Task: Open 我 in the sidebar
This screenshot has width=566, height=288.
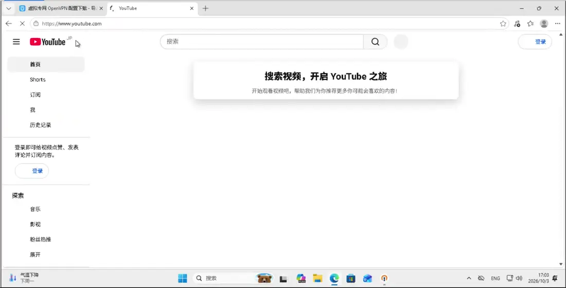Action: pyautogui.click(x=46, y=110)
